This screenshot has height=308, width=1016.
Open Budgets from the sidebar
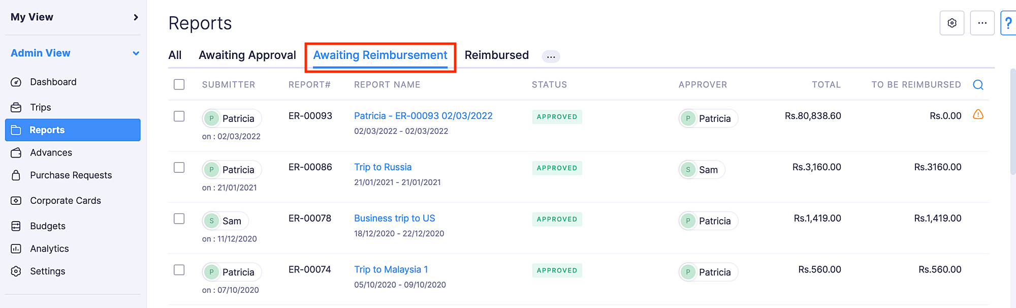(47, 226)
